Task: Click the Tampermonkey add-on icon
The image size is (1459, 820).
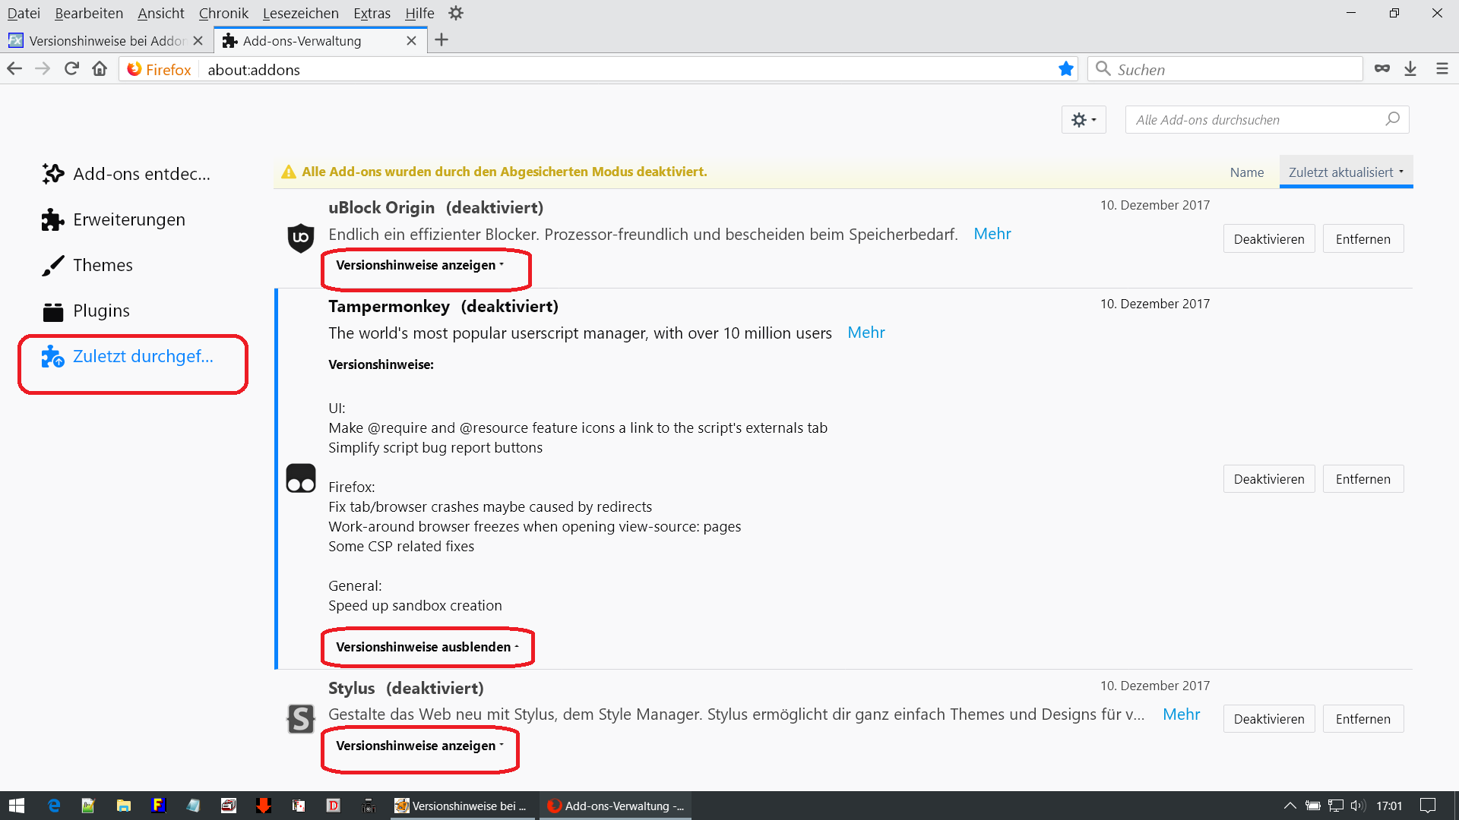Action: (300, 478)
